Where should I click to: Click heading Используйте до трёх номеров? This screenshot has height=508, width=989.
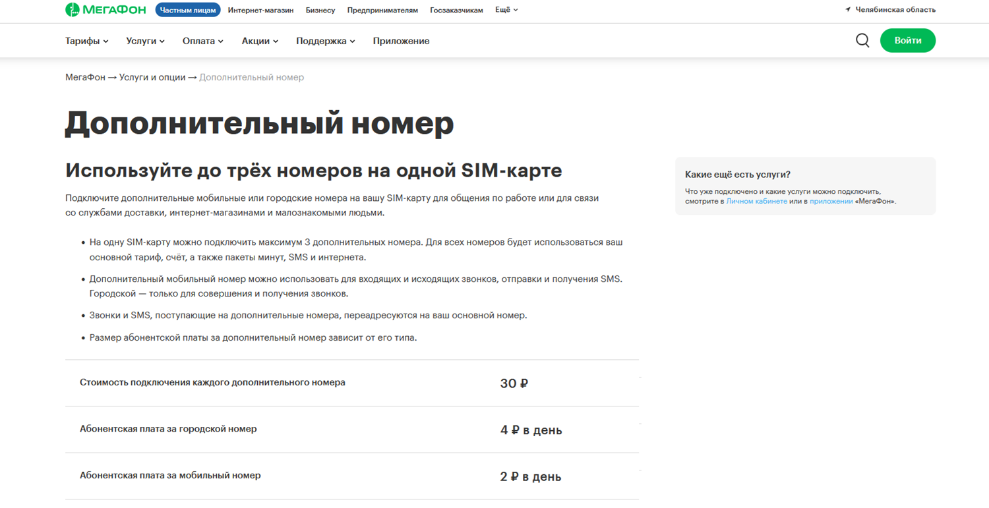click(314, 170)
